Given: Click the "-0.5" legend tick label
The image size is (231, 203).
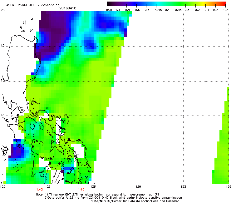Looking at the screenshot, I should tap(146, 10).
